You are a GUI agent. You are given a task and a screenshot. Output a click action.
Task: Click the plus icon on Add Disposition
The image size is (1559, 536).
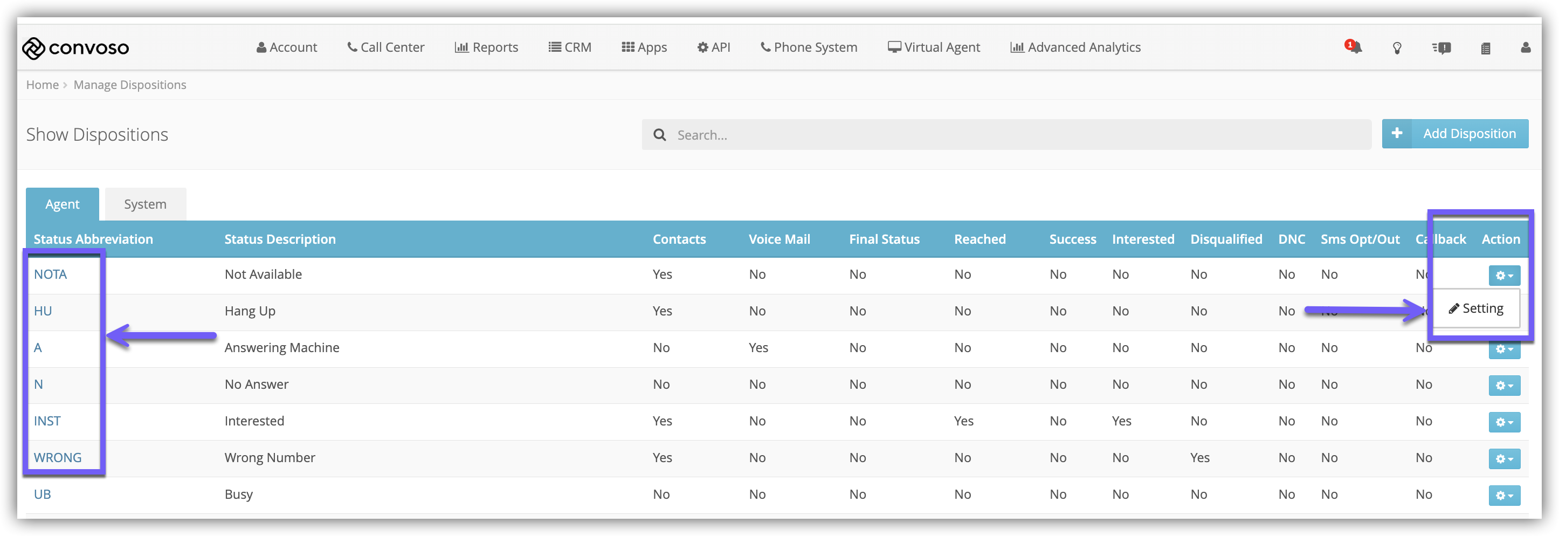tap(1397, 133)
